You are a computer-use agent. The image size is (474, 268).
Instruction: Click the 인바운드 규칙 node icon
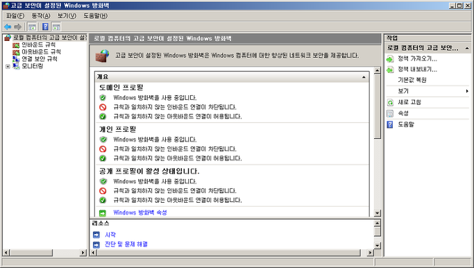(16, 45)
